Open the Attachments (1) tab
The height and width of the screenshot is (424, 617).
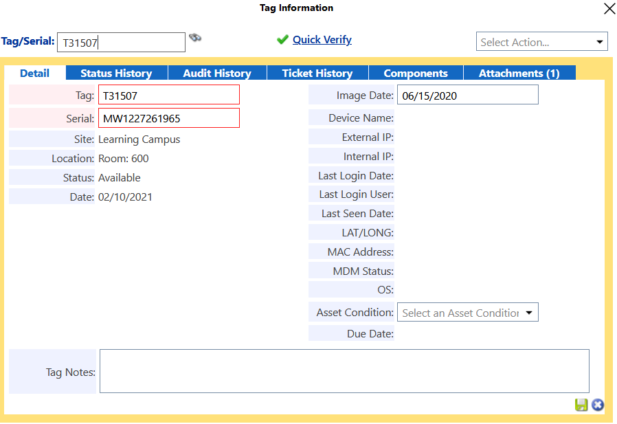[519, 74]
